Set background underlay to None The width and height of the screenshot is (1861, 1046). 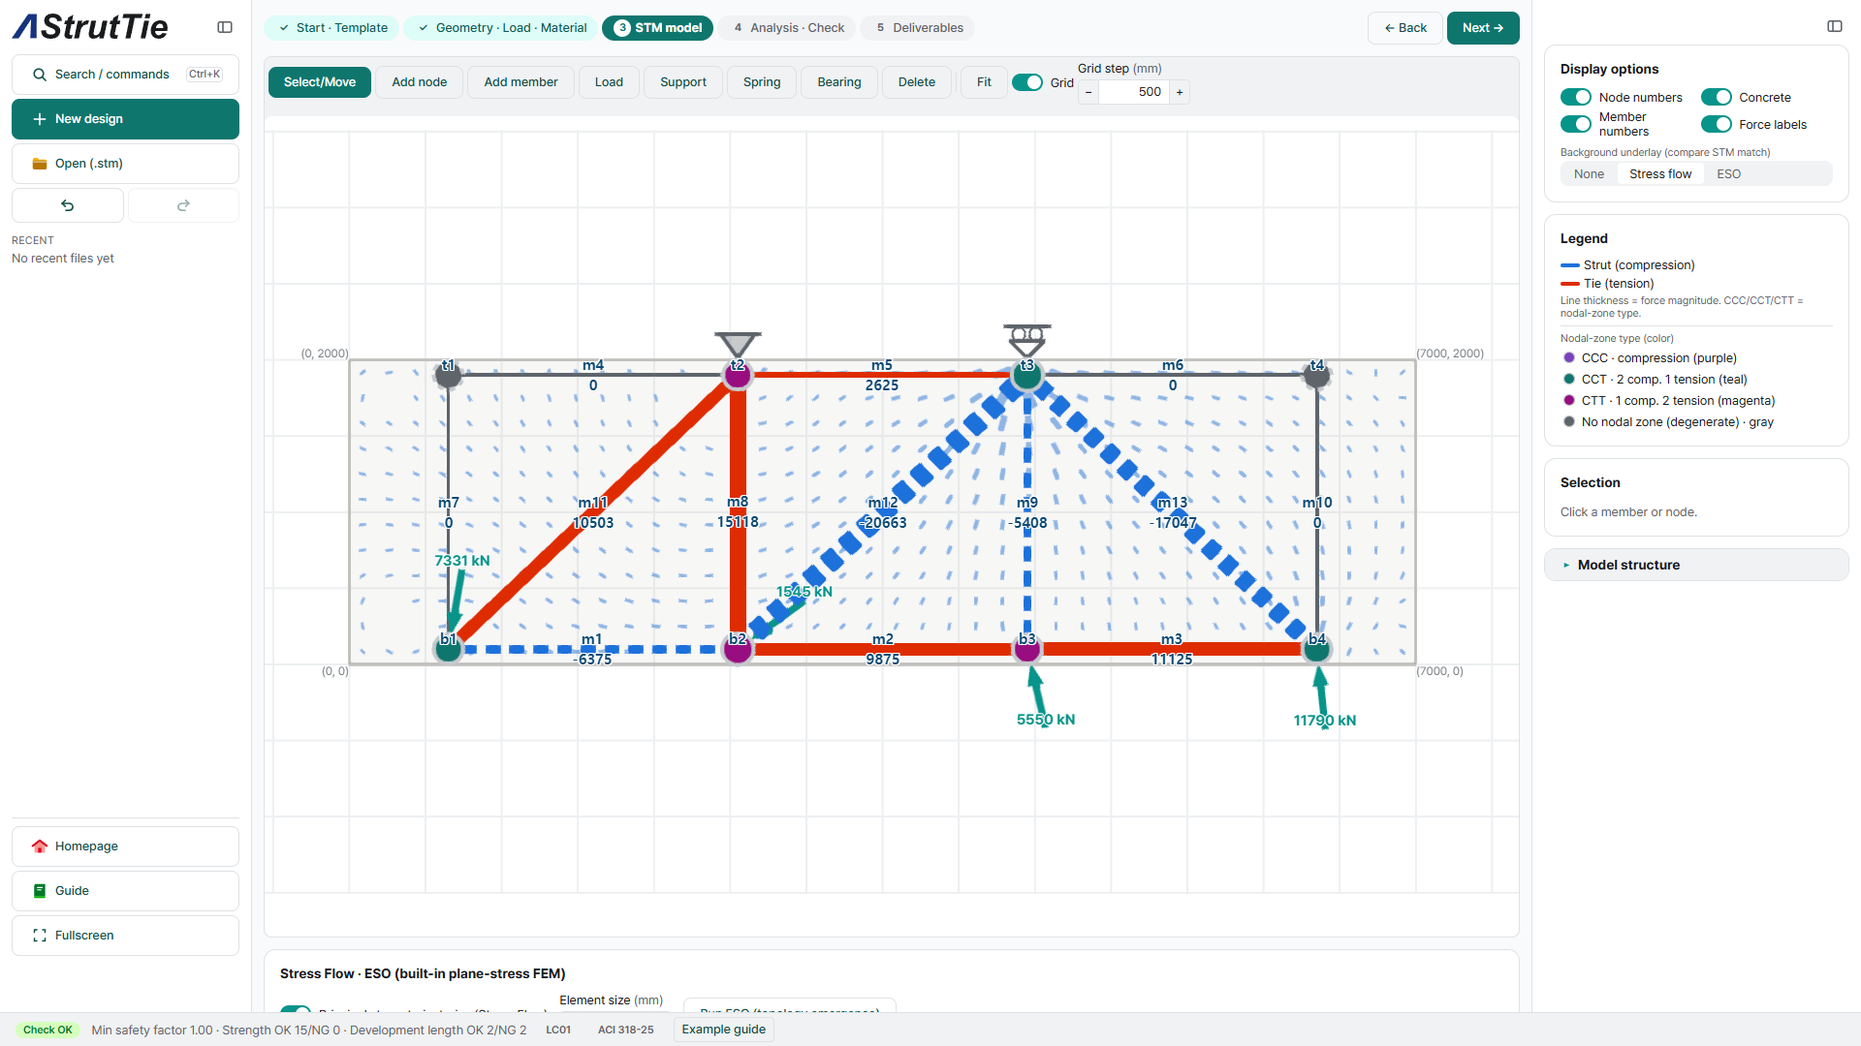(x=1589, y=174)
